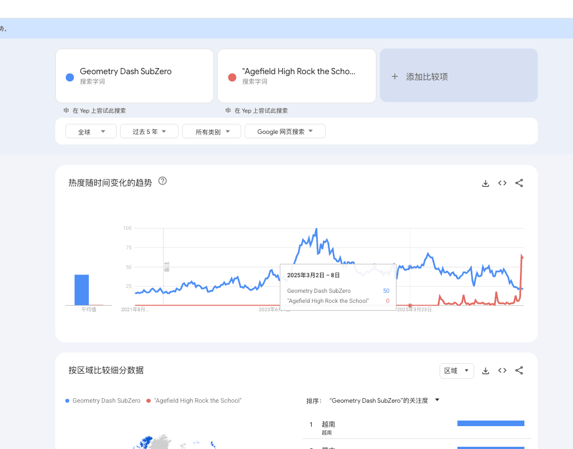Click Yep icon under Agefield High Rock
This screenshot has height=449, width=573.
coord(228,110)
